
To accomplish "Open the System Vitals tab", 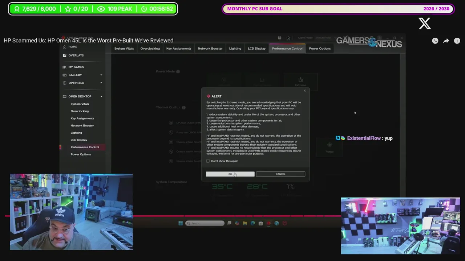I will 124,49.
